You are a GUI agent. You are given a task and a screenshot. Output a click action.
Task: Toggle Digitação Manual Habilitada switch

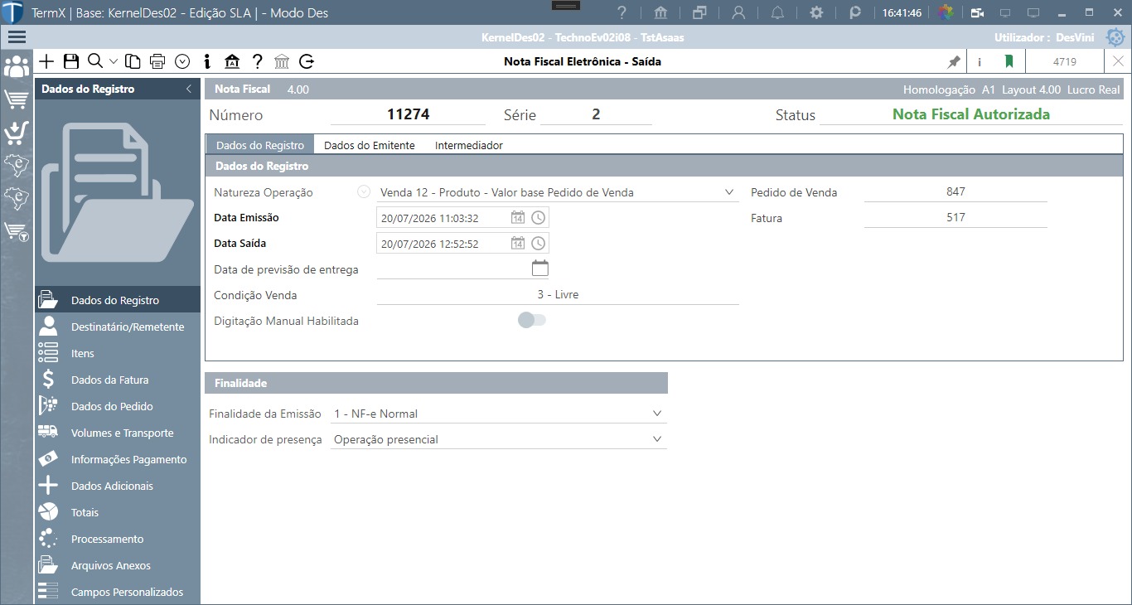pos(532,320)
